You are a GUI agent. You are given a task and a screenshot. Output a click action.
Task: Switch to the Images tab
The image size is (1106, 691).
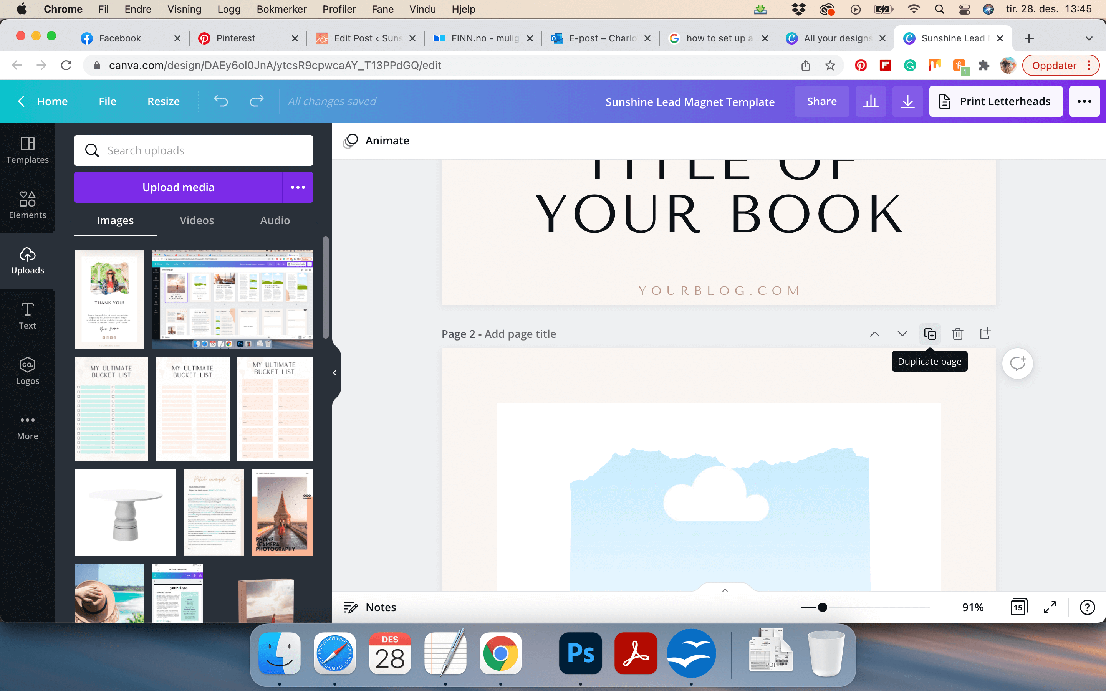tap(115, 221)
